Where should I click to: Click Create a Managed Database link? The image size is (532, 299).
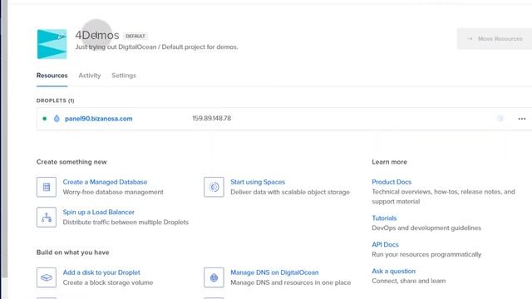click(105, 182)
